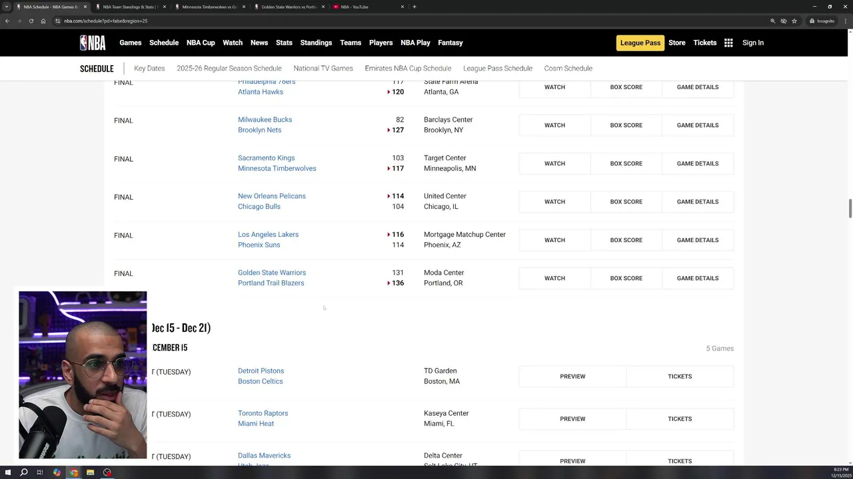The height and width of the screenshot is (479, 853).
Task: Open Brooklyn Nets team link
Action: coord(260,130)
